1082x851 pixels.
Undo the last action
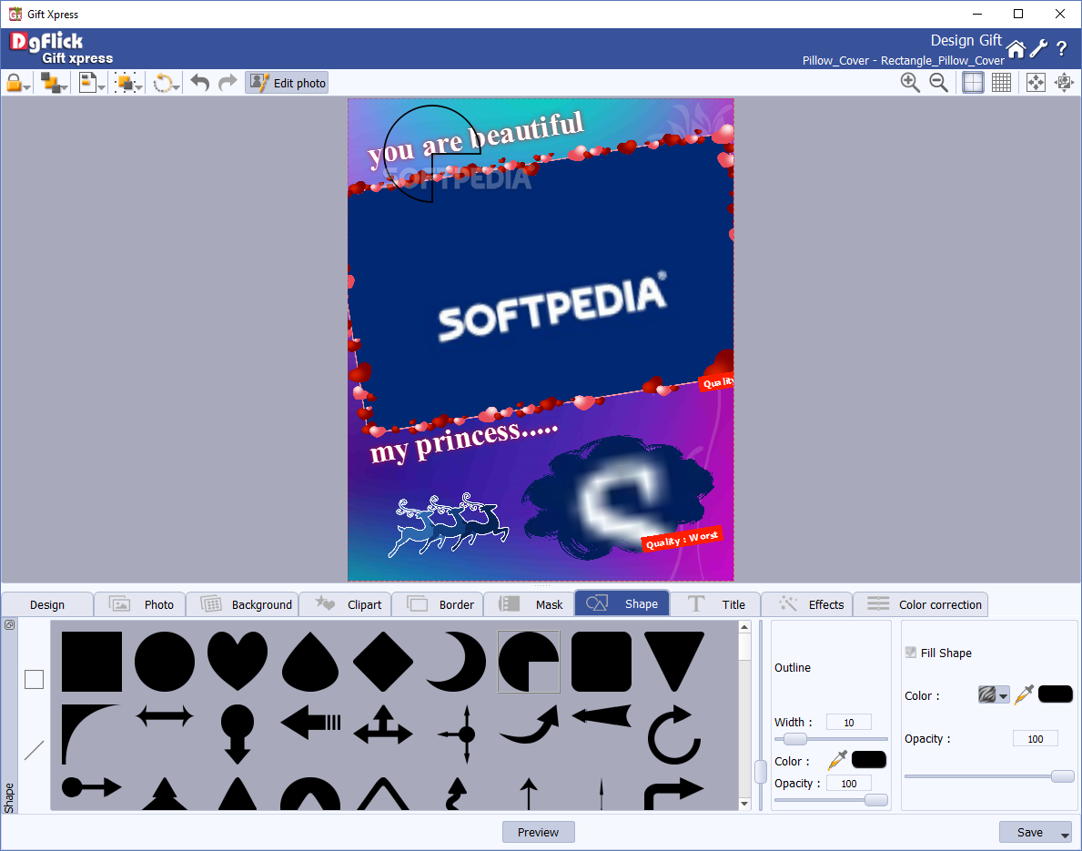click(x=199, y=83)
